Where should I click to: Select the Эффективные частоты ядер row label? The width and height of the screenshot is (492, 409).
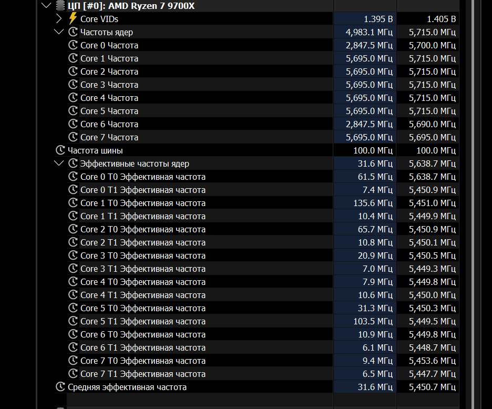[x=135, y=163]
